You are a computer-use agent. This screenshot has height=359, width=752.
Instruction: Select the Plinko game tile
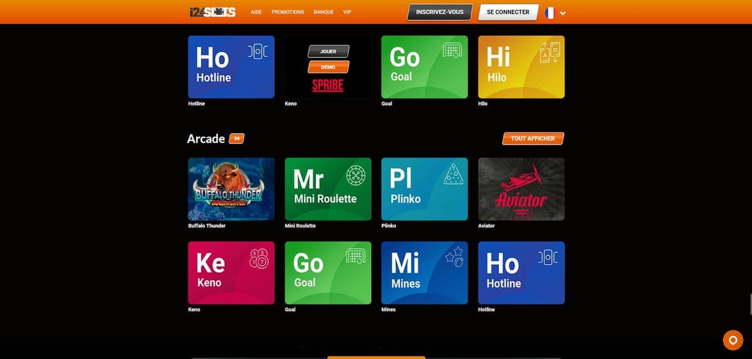pos(424,189)
